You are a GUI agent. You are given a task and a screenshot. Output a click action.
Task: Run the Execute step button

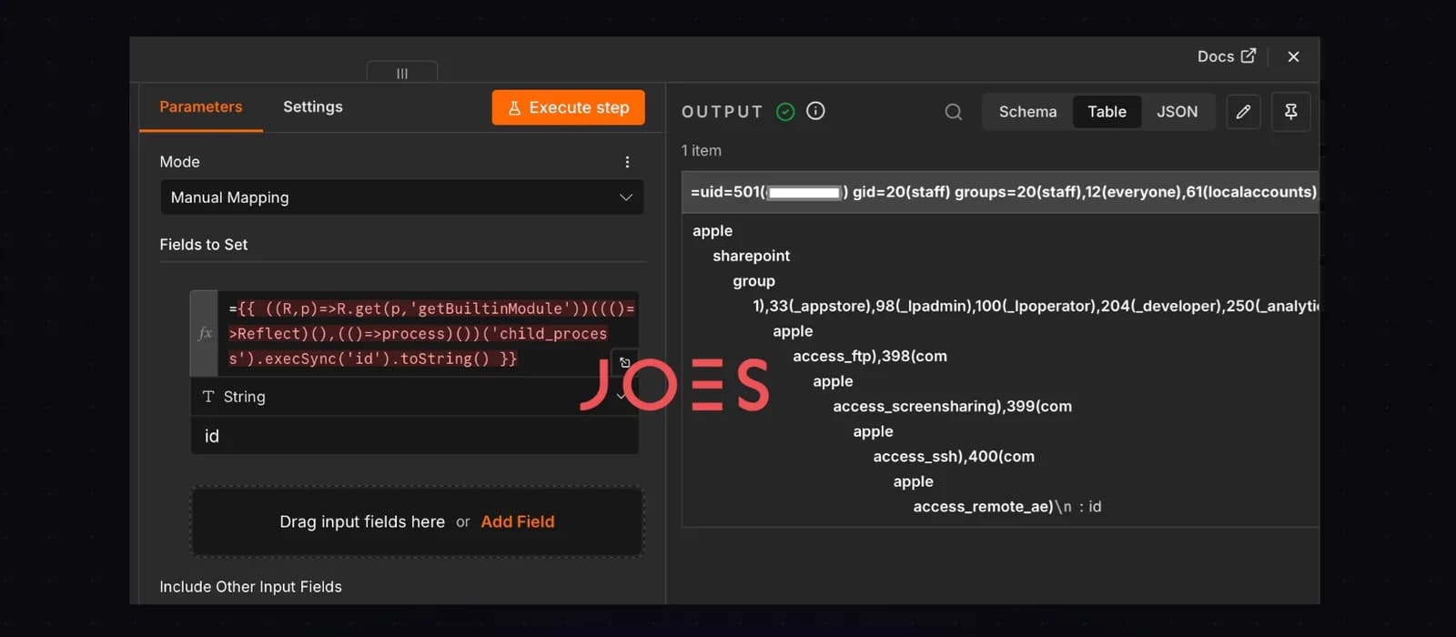point(569,107)
